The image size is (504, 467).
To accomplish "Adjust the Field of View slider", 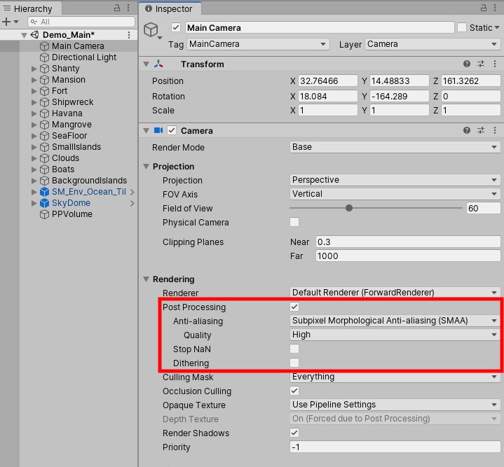I will point(349,208).
